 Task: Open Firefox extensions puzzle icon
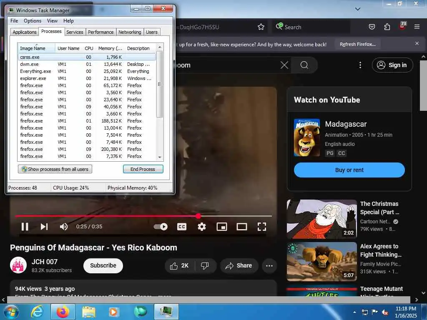click(387, 27)
